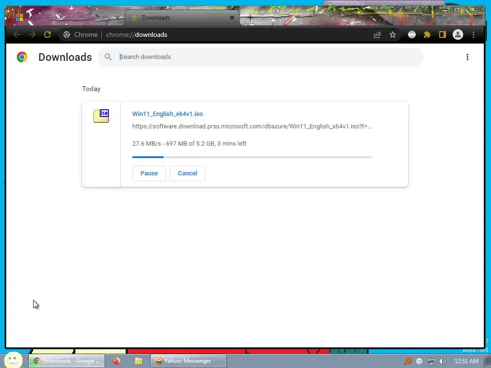Open the Chrome three-dot menu in the toolbar
The height and width of the screenshot is (368, 491).
click(473, 34)
